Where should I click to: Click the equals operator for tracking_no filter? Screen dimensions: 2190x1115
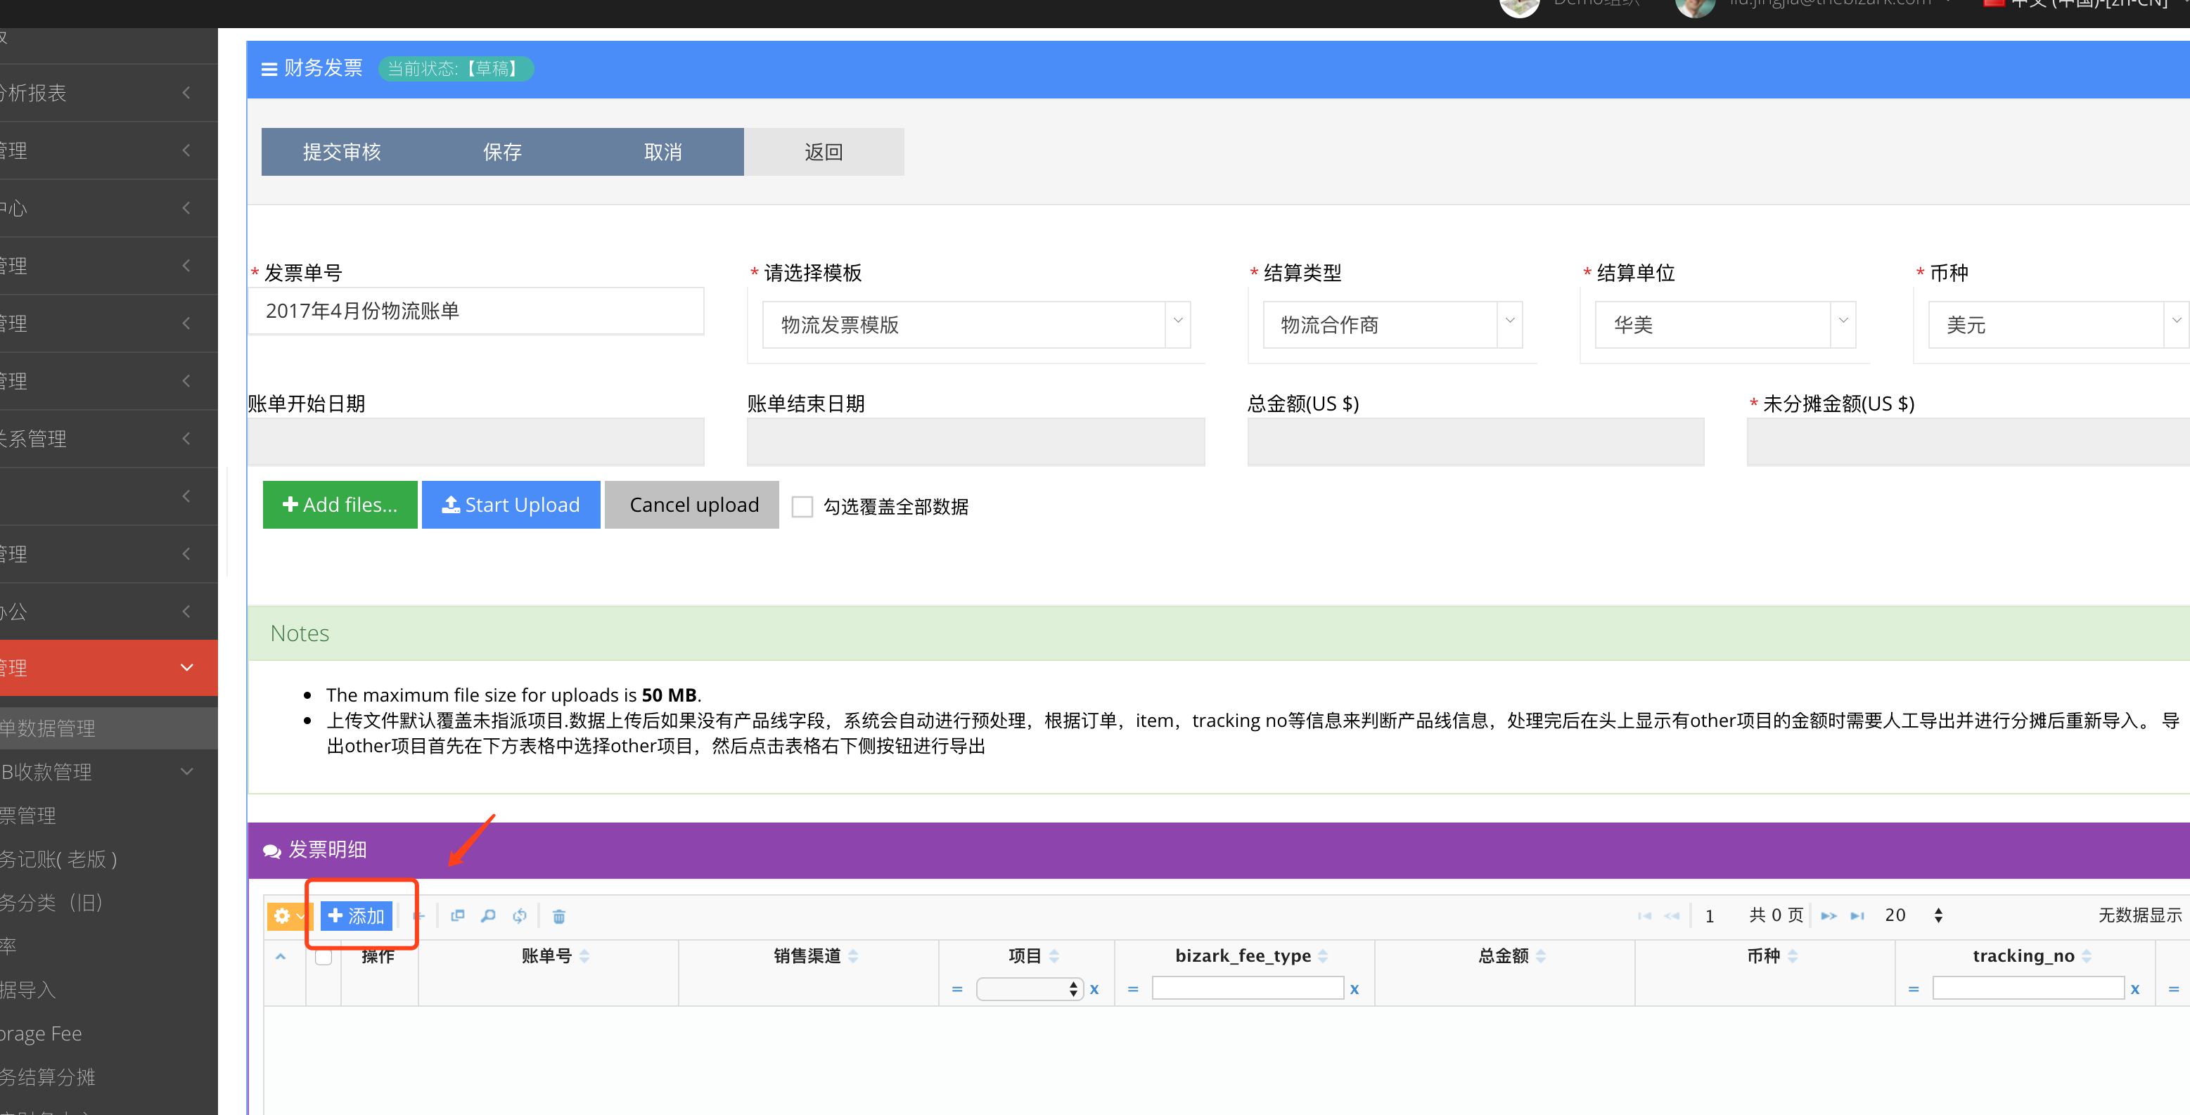click(1913, 989)
